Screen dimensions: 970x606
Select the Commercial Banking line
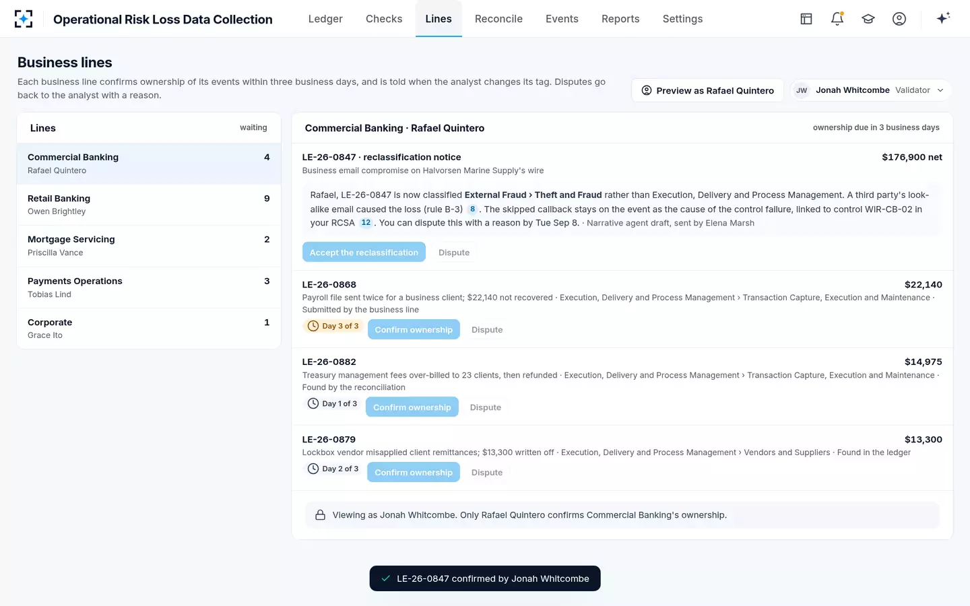[149, 164]
